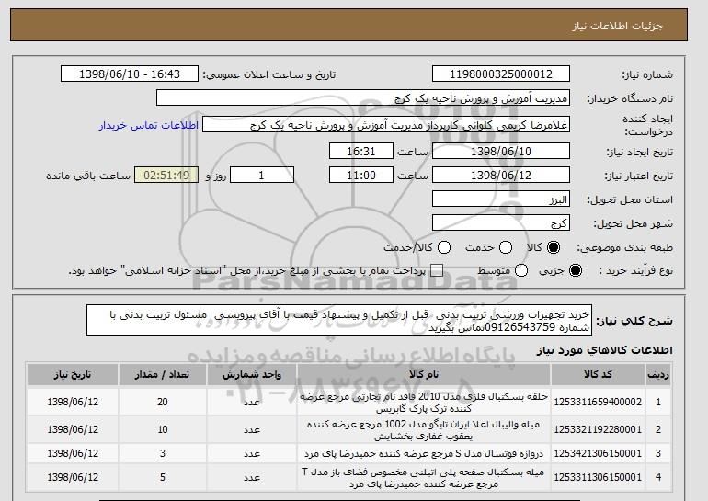708x501 pixels.
Task: Click the validity time field 11:00
Action: click(x=361, y=176)
